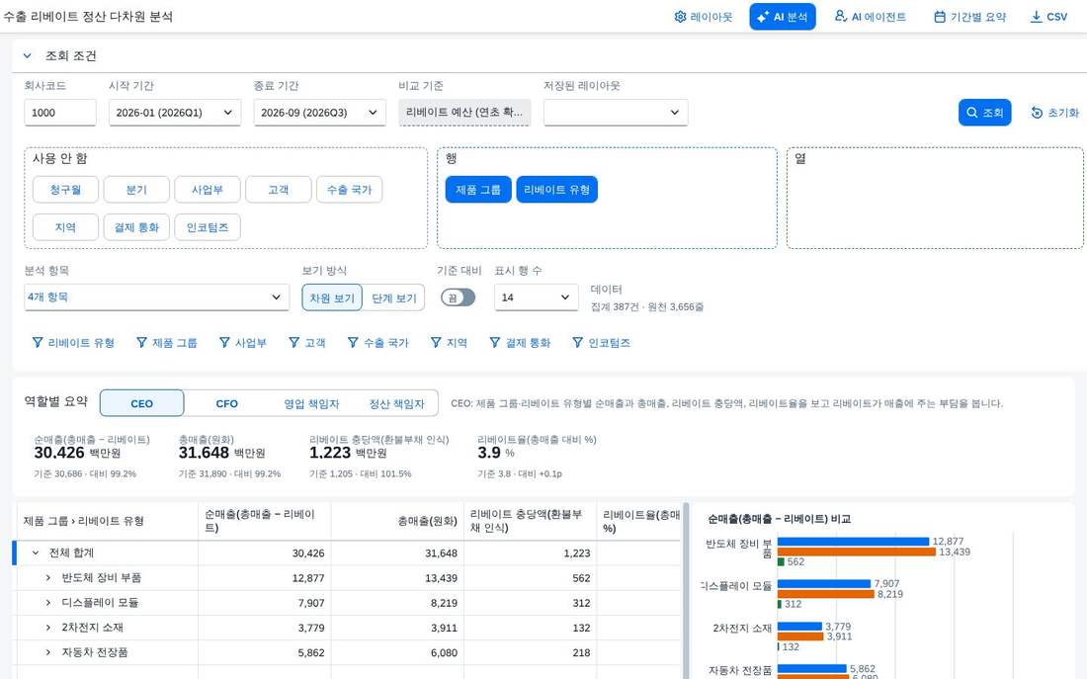Screen dimensions: 1087x679
Task: Open the 수출 국가 filter
Action: tap(377, 343)
